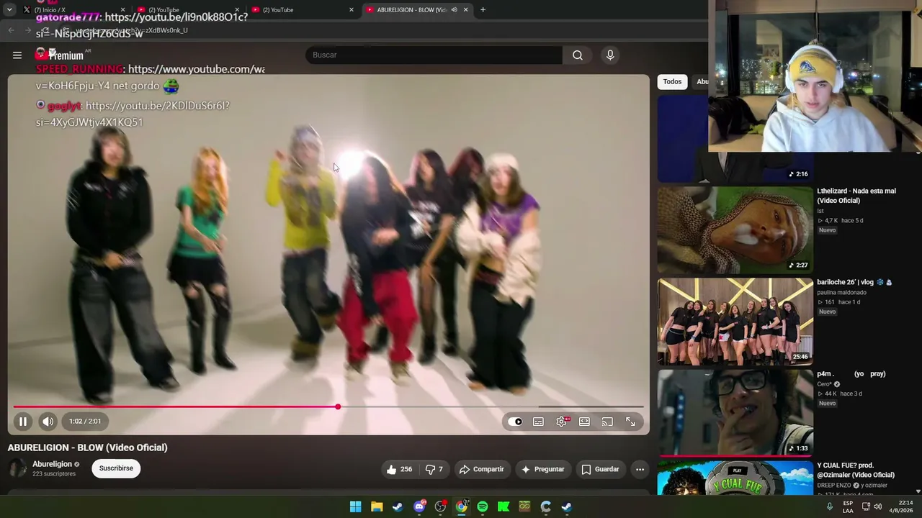Pause the video playback
This screenshot has width=922, height=518.
pyautogui.click(x=23, y=422)
